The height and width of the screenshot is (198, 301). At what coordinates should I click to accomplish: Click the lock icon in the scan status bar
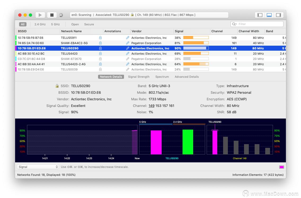pyautogui.click(x=132, y=15)
